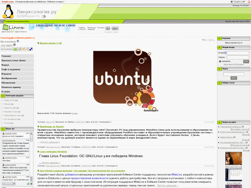Click the user avatar icon beside solomon243
Screen dimensions: 251x188
[3, 165]
